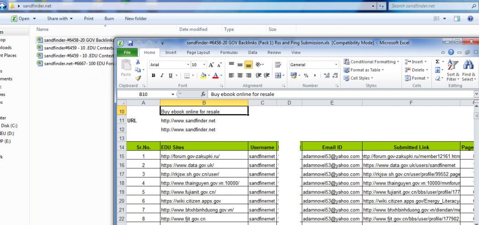Viewport: 479px width, 225px height.
Task: Center text horizontally in cell
Action: (240, 76)
